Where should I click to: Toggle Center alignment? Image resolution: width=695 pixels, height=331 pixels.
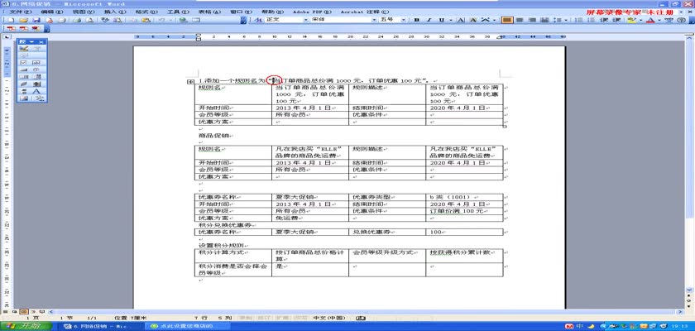tap(519, 20)
